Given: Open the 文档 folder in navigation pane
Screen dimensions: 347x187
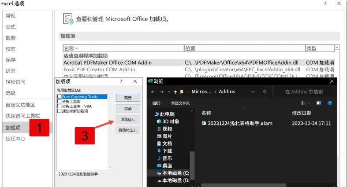Looking at the screenshot, I should [x=164, y=143].
